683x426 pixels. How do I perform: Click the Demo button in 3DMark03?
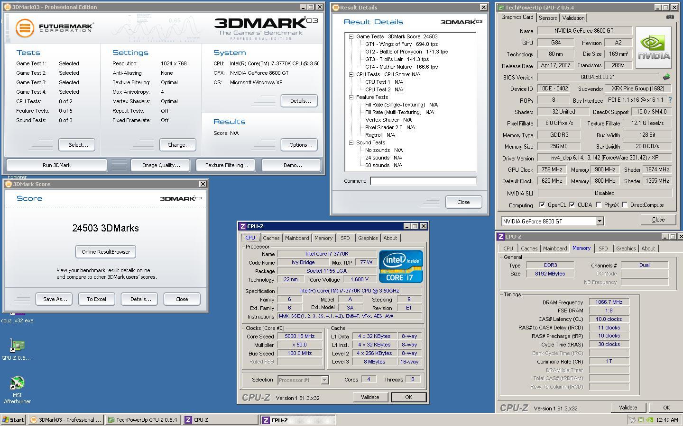292,165
